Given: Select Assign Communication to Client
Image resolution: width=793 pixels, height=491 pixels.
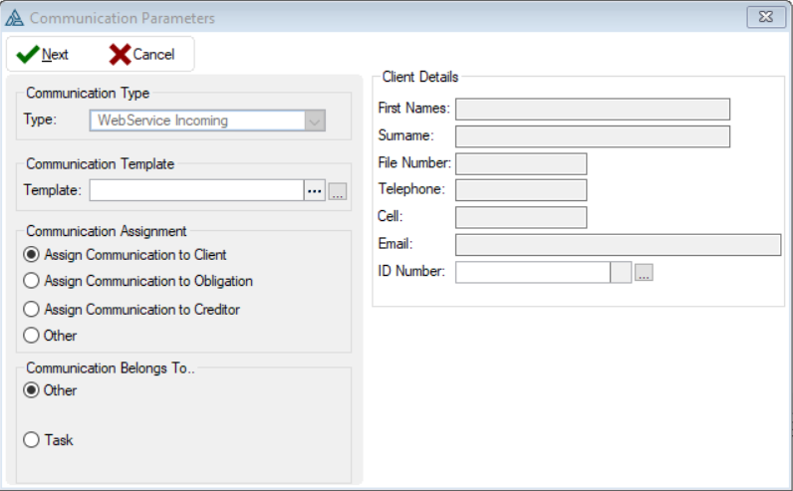Looking at the screenshot, I should [x=32, y=255].
